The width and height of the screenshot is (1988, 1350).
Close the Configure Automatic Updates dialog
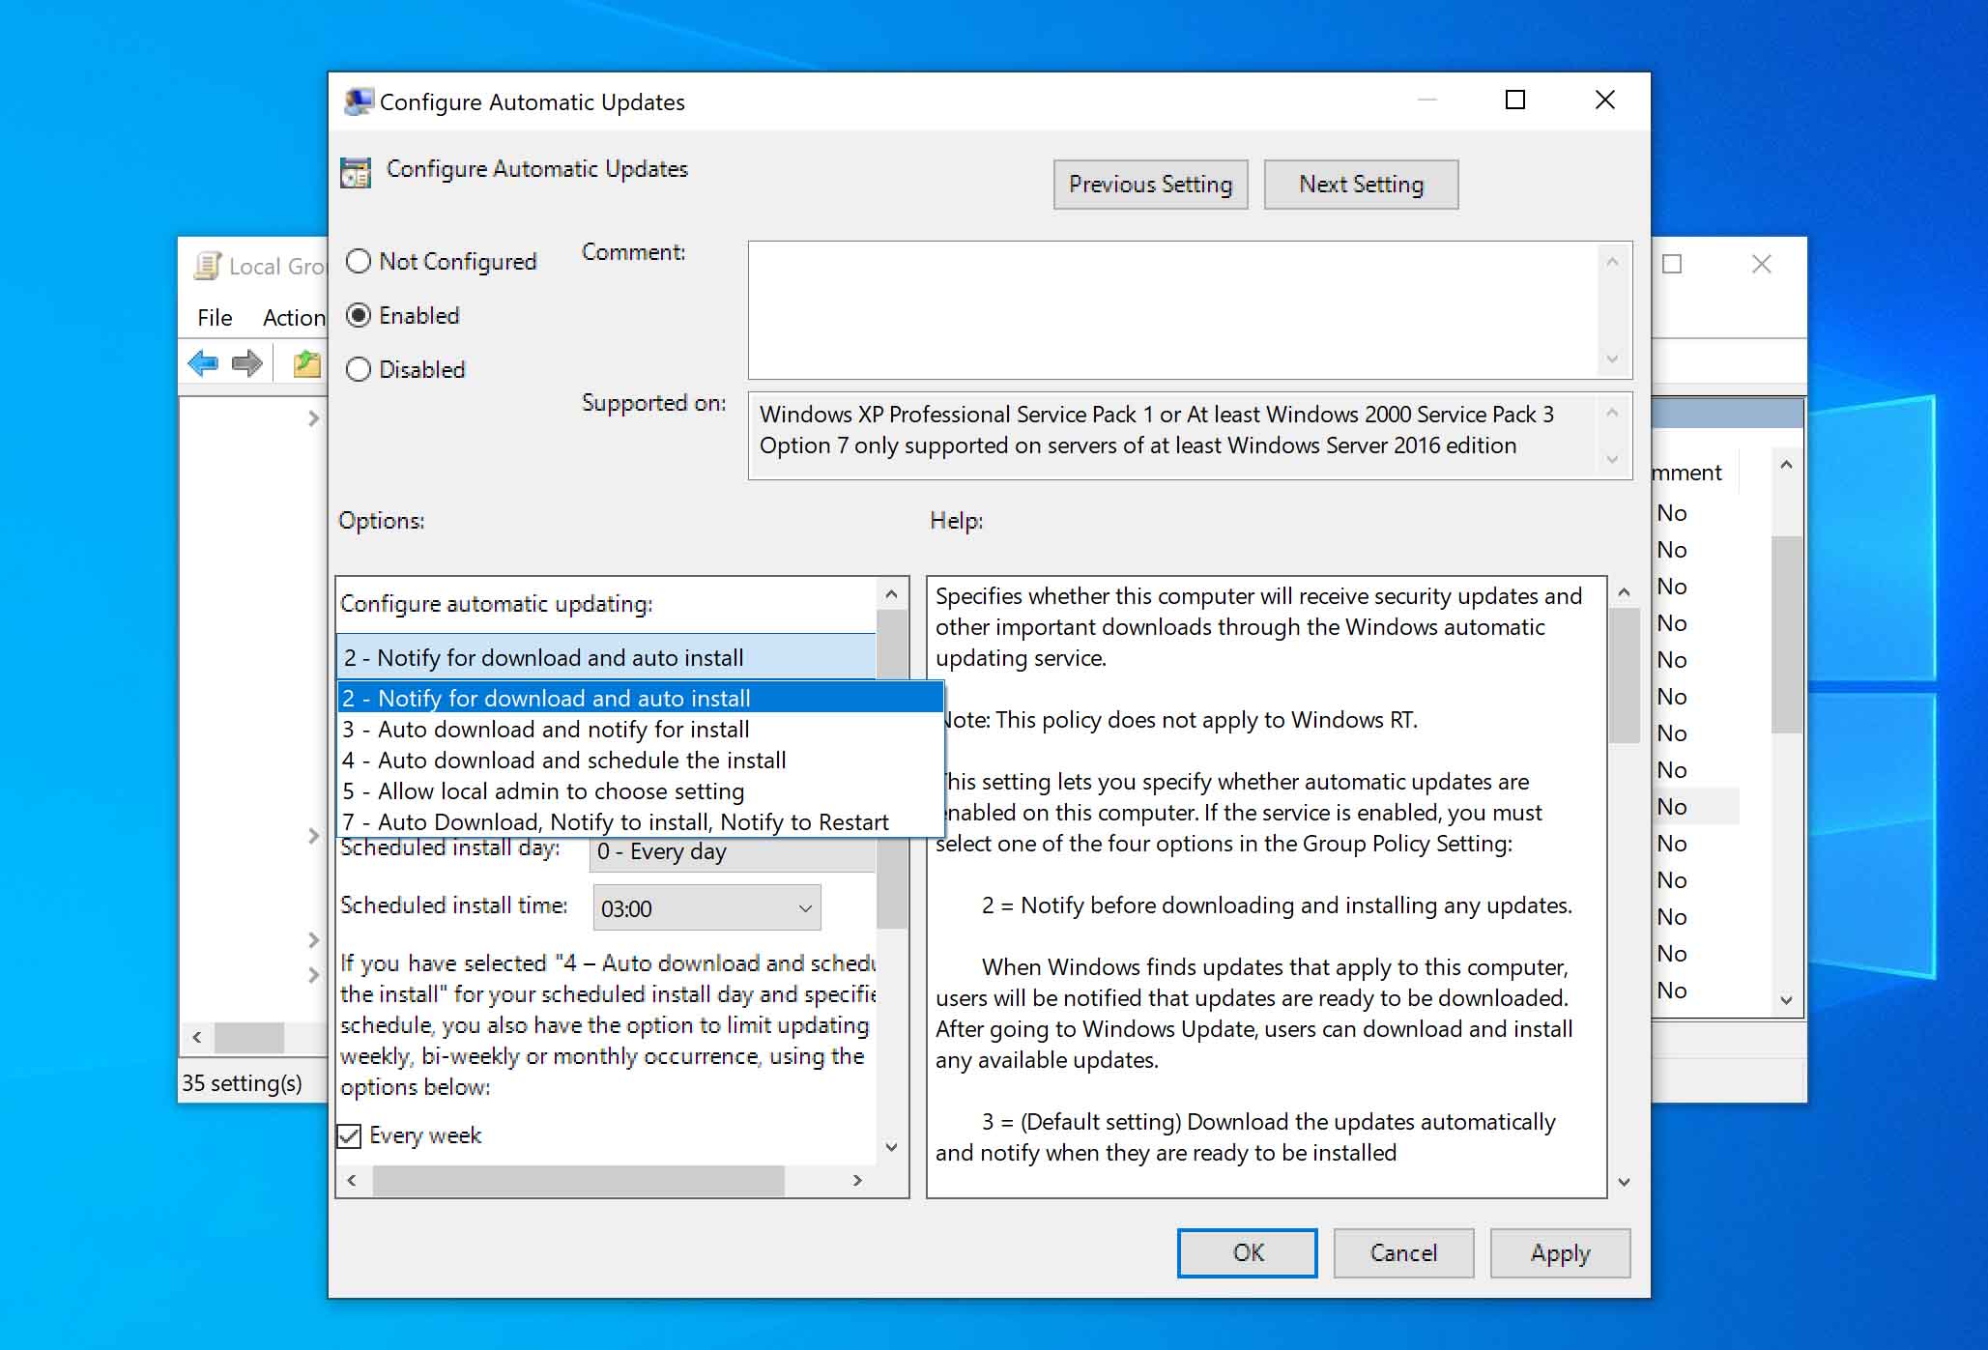(1605, 100)
